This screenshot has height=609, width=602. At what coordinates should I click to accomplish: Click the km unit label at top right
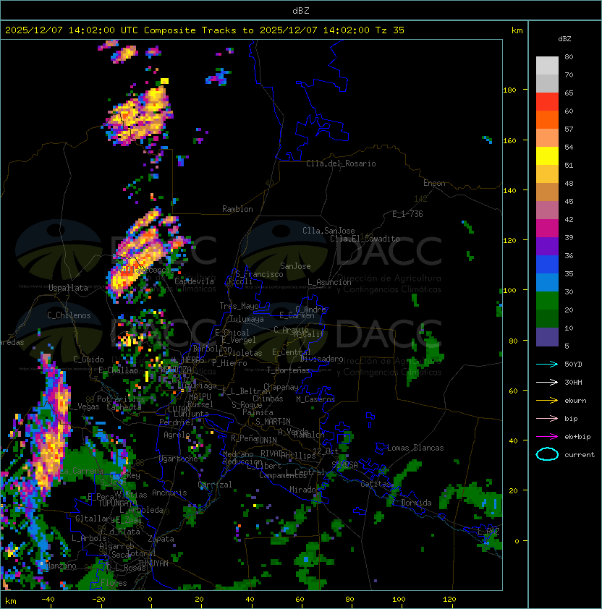(x=517, y=30)
